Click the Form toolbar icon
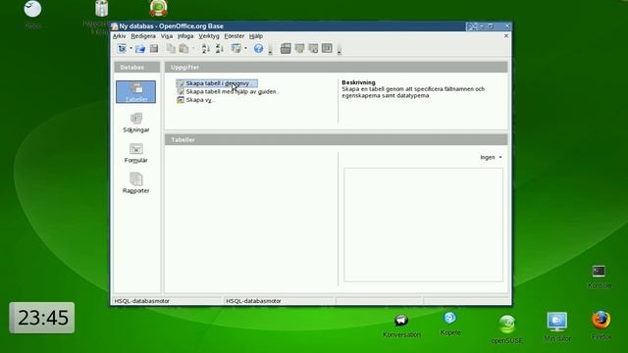628x353 pixels. (236, 49)
